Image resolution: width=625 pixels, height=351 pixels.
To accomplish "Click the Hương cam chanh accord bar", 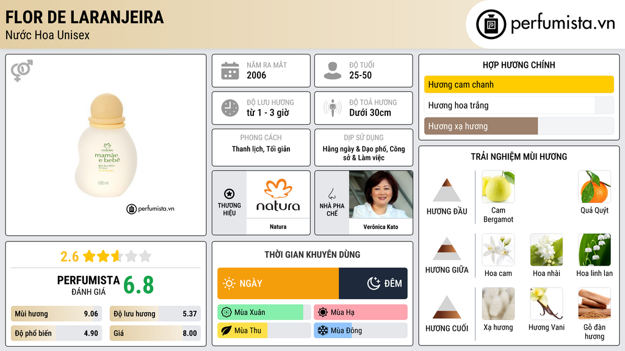I will (x=519, y=84).
